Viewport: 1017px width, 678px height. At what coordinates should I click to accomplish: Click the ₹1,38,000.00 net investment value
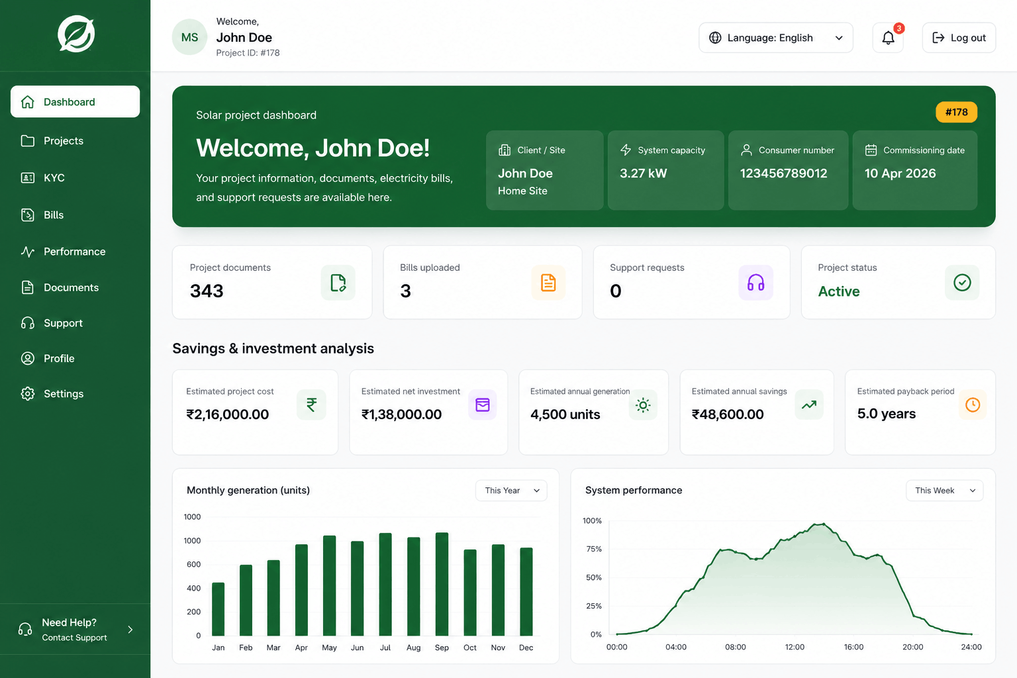[x=401, y=414]
